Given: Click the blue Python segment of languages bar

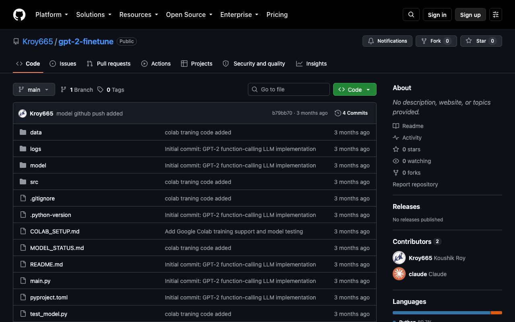Looking at the screenshot, I should click(x=441, y=313).
